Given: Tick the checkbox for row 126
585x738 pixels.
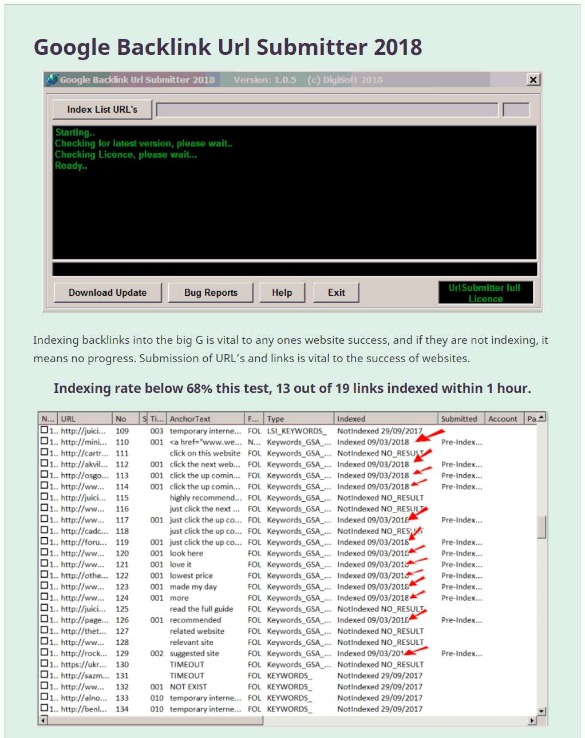Looking at the screenshot, I should [x=44, y=619].
